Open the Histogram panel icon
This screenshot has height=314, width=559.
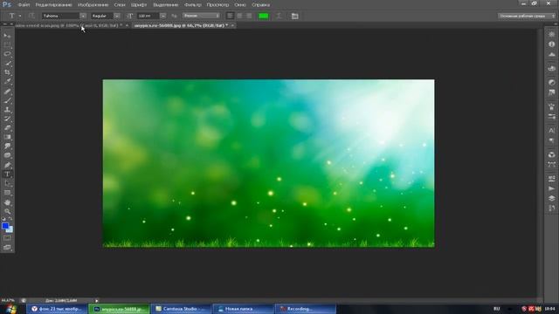click(x=551, y=54)
